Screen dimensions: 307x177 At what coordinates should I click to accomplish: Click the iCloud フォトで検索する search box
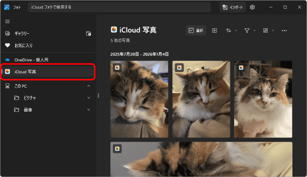pyautogui.click(x=119, y=7)
